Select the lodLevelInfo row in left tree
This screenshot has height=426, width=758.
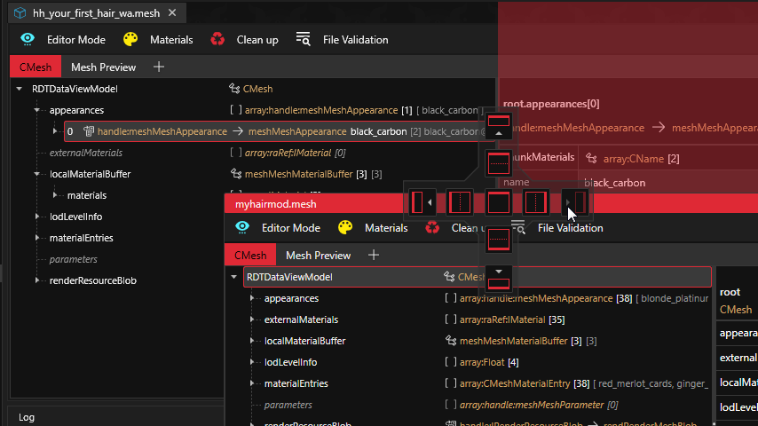pyautogui.click(x=75, y=217)
